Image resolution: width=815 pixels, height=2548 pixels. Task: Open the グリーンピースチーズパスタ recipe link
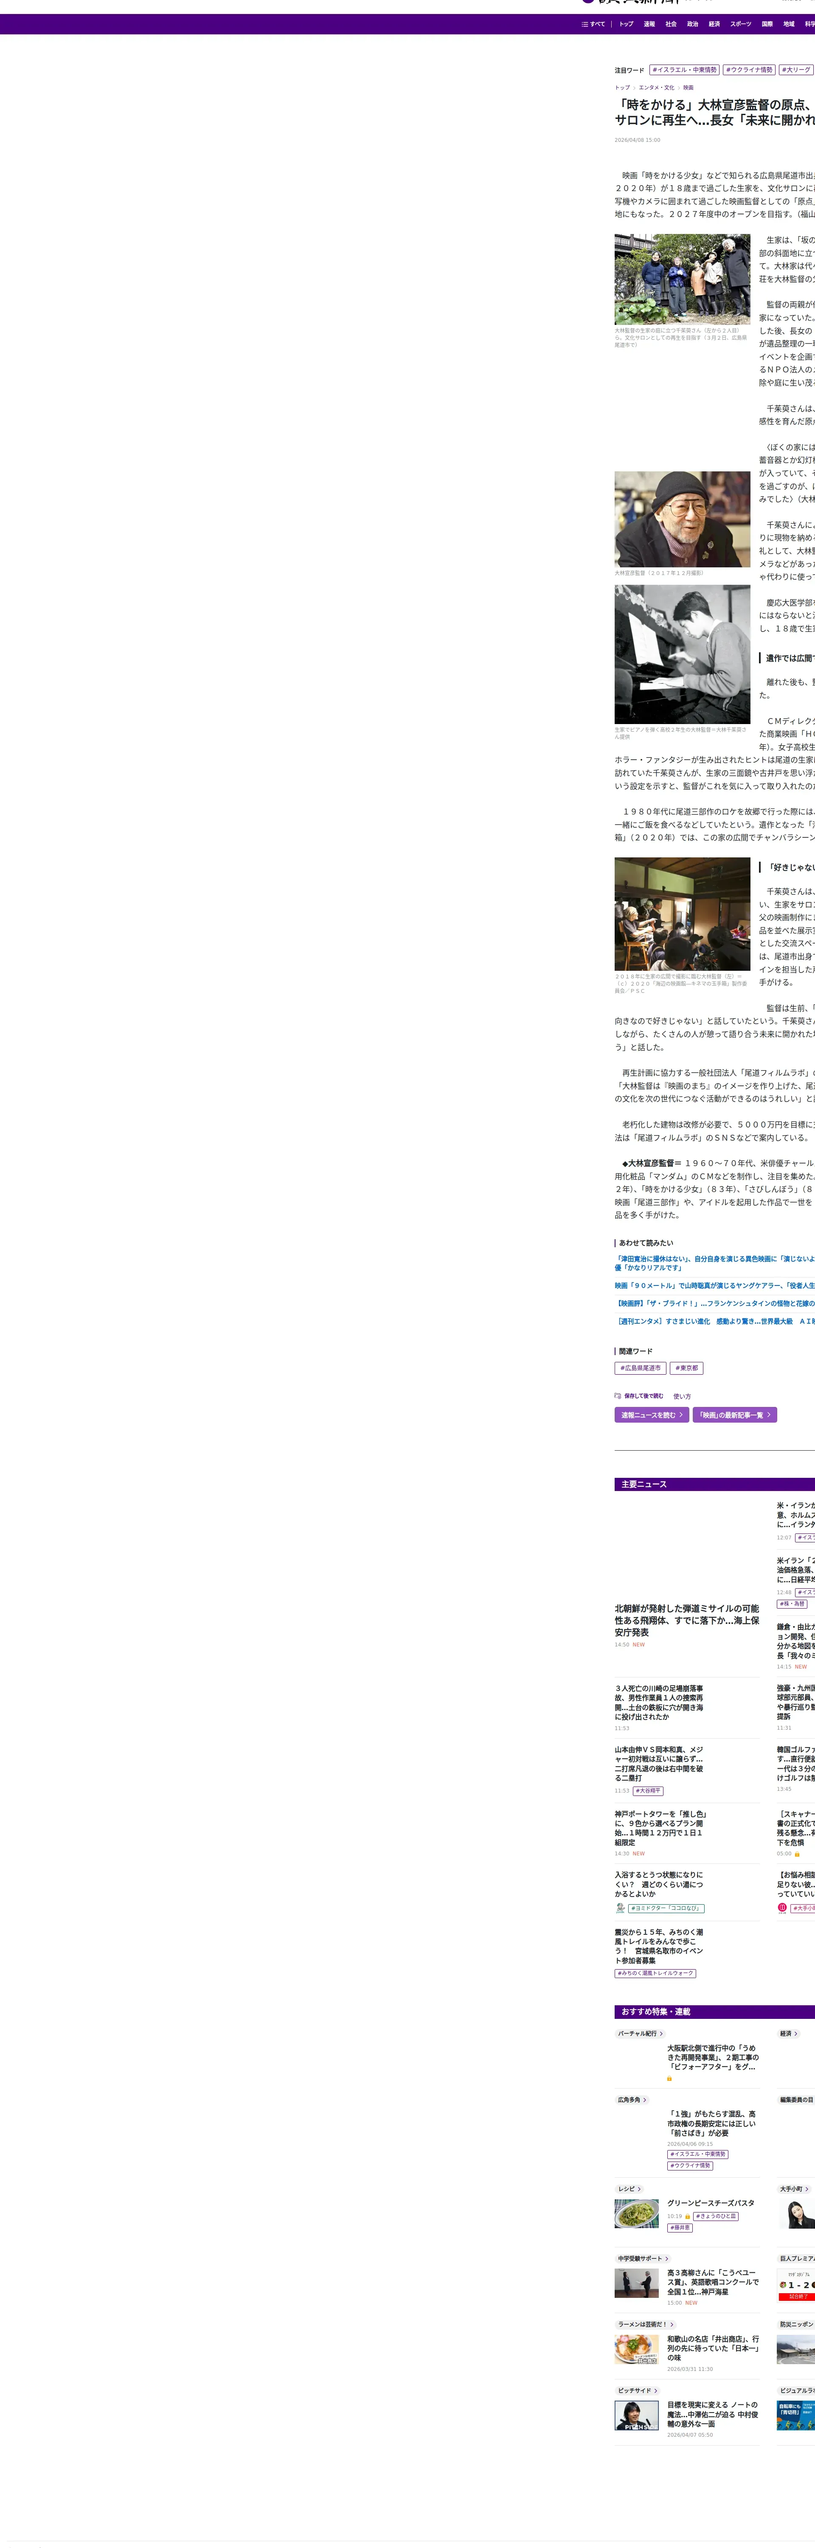click(x=710, y=2204)
